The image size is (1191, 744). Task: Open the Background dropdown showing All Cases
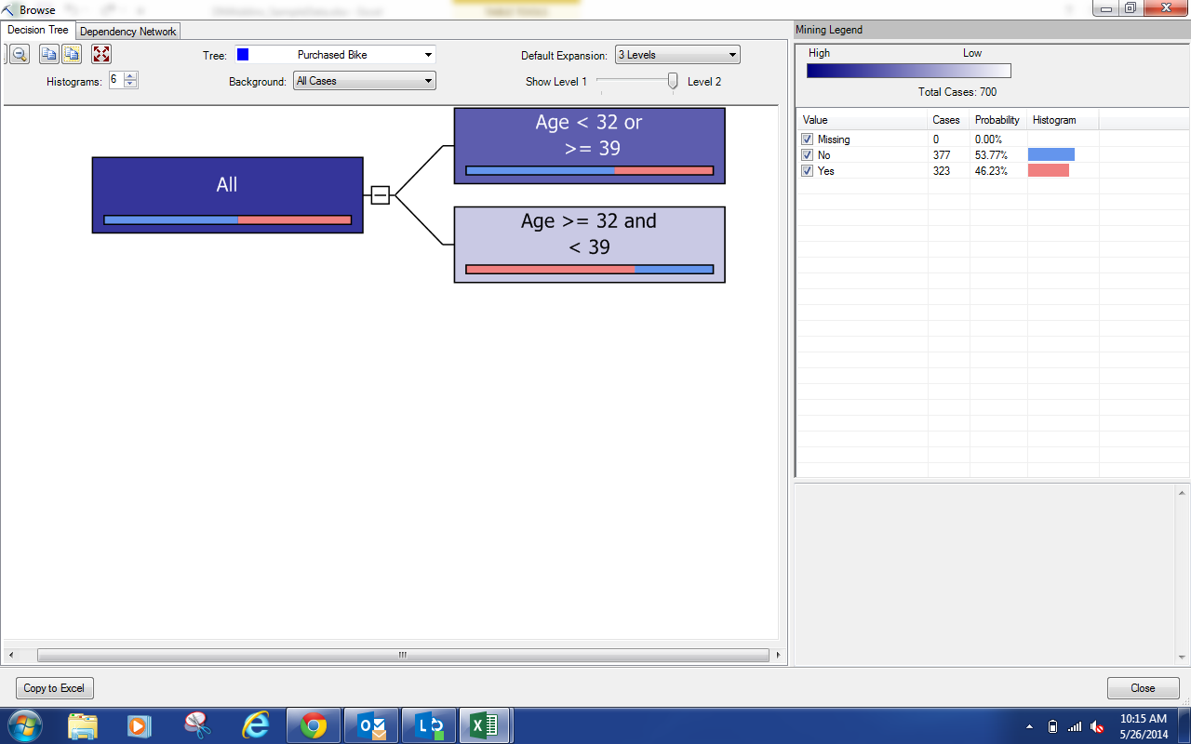(x=365, y=81)
